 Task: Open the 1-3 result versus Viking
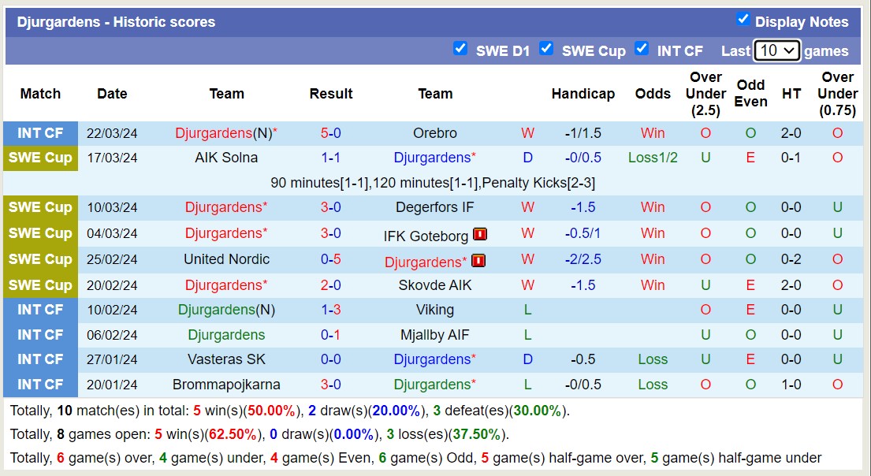point(330,310)
